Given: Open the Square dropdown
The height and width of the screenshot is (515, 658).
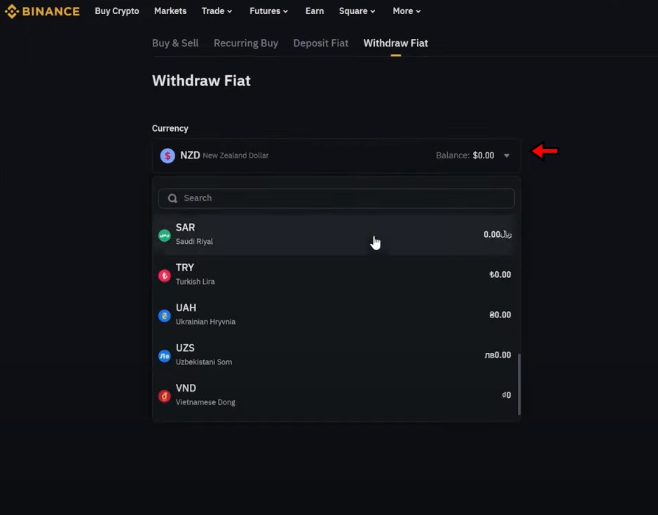Looking at the screenshot, I should [x=357, y=11].
